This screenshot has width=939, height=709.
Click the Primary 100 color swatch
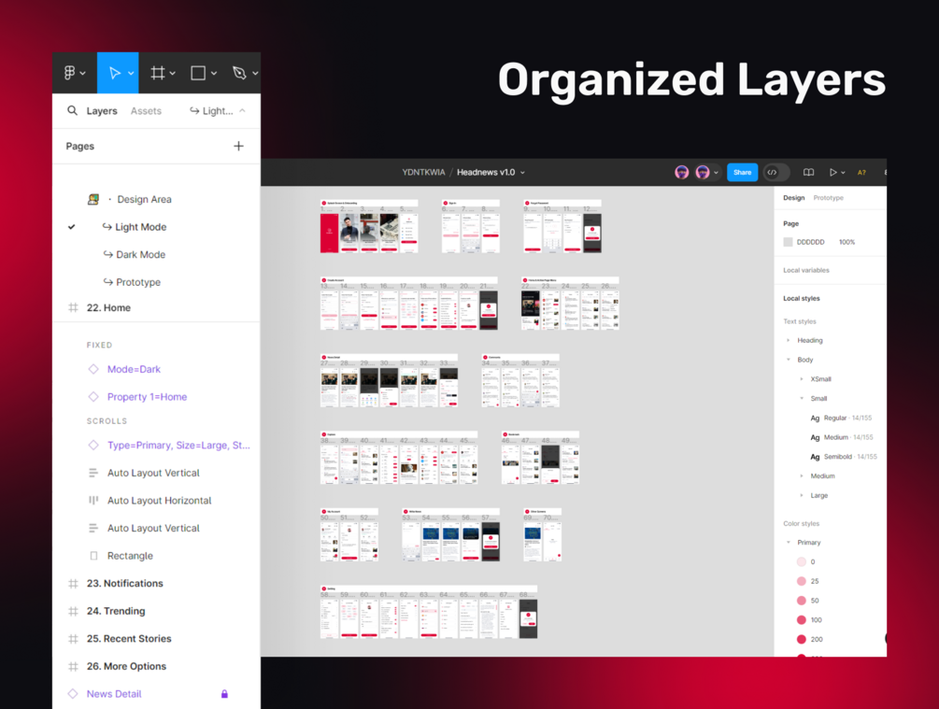[802, 619]
